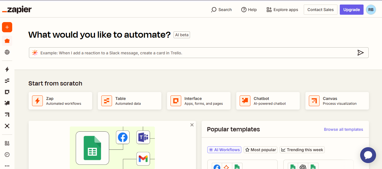Open Tables icon in the sidebar

coord(7,81)
